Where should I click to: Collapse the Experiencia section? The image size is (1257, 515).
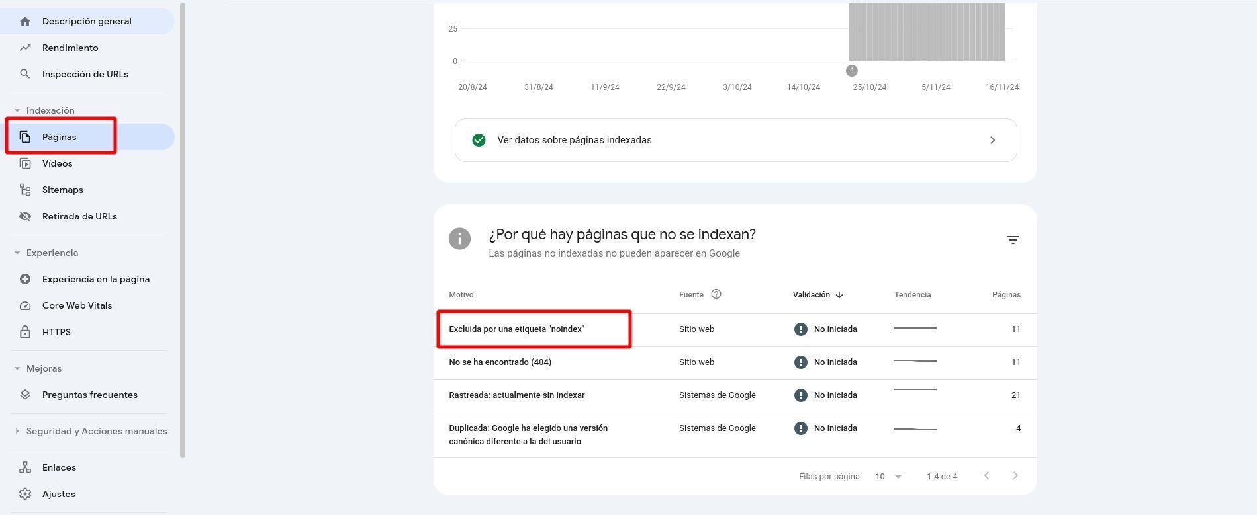[x=17, y=253]
